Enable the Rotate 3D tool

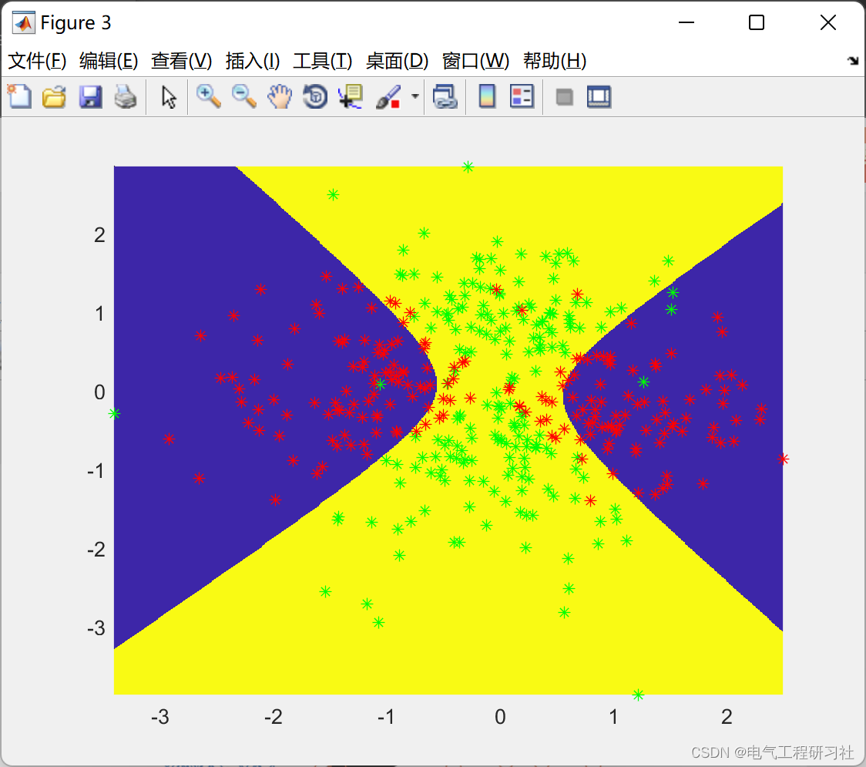coord(314,96)
